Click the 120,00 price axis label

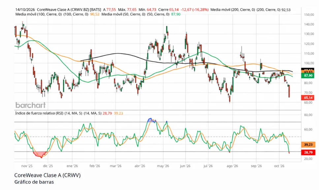point(309,44)
